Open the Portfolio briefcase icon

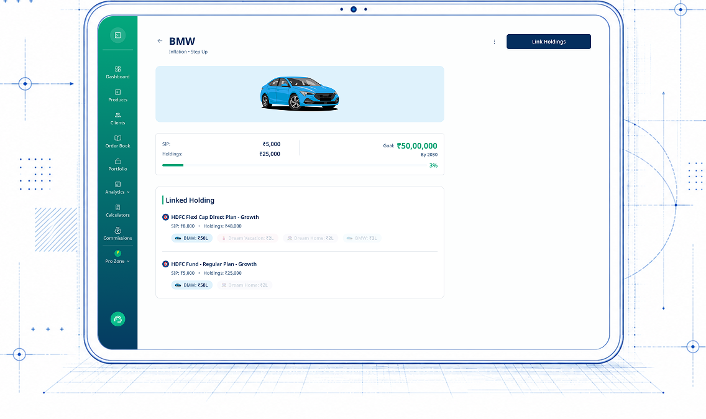pyautogui.click(x=117, y=161)
